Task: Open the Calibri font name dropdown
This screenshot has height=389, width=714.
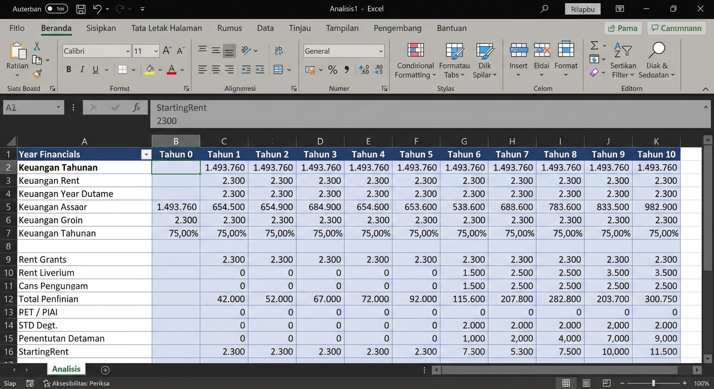Action: pyautogui.click(x=127, y=51)
